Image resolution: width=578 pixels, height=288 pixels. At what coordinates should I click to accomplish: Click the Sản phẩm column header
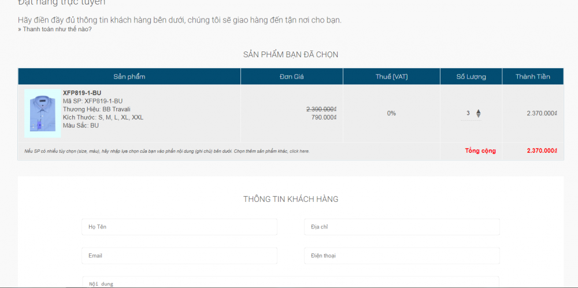[x=129, y=77]
